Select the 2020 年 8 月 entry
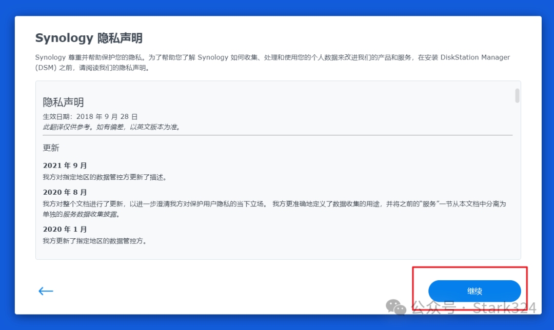 65,192
